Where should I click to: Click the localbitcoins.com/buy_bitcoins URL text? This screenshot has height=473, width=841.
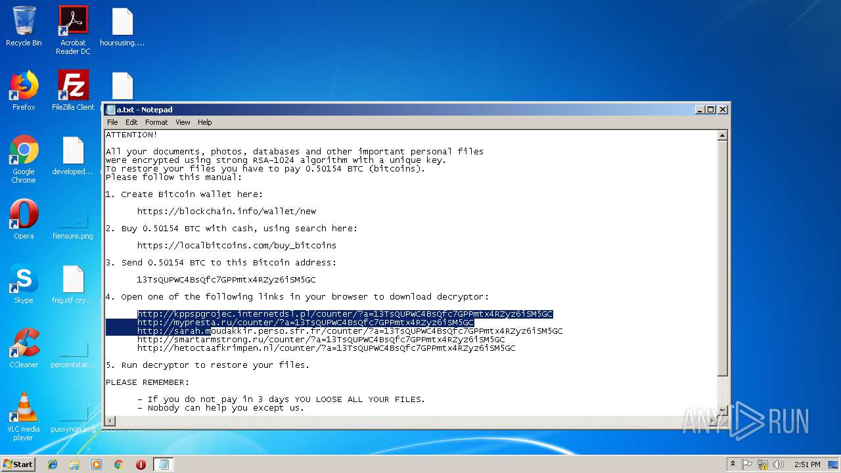(237, 246)
